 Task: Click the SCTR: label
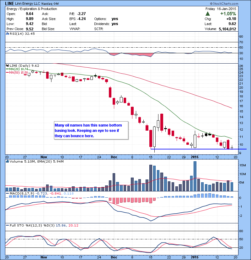pos(99,29)
